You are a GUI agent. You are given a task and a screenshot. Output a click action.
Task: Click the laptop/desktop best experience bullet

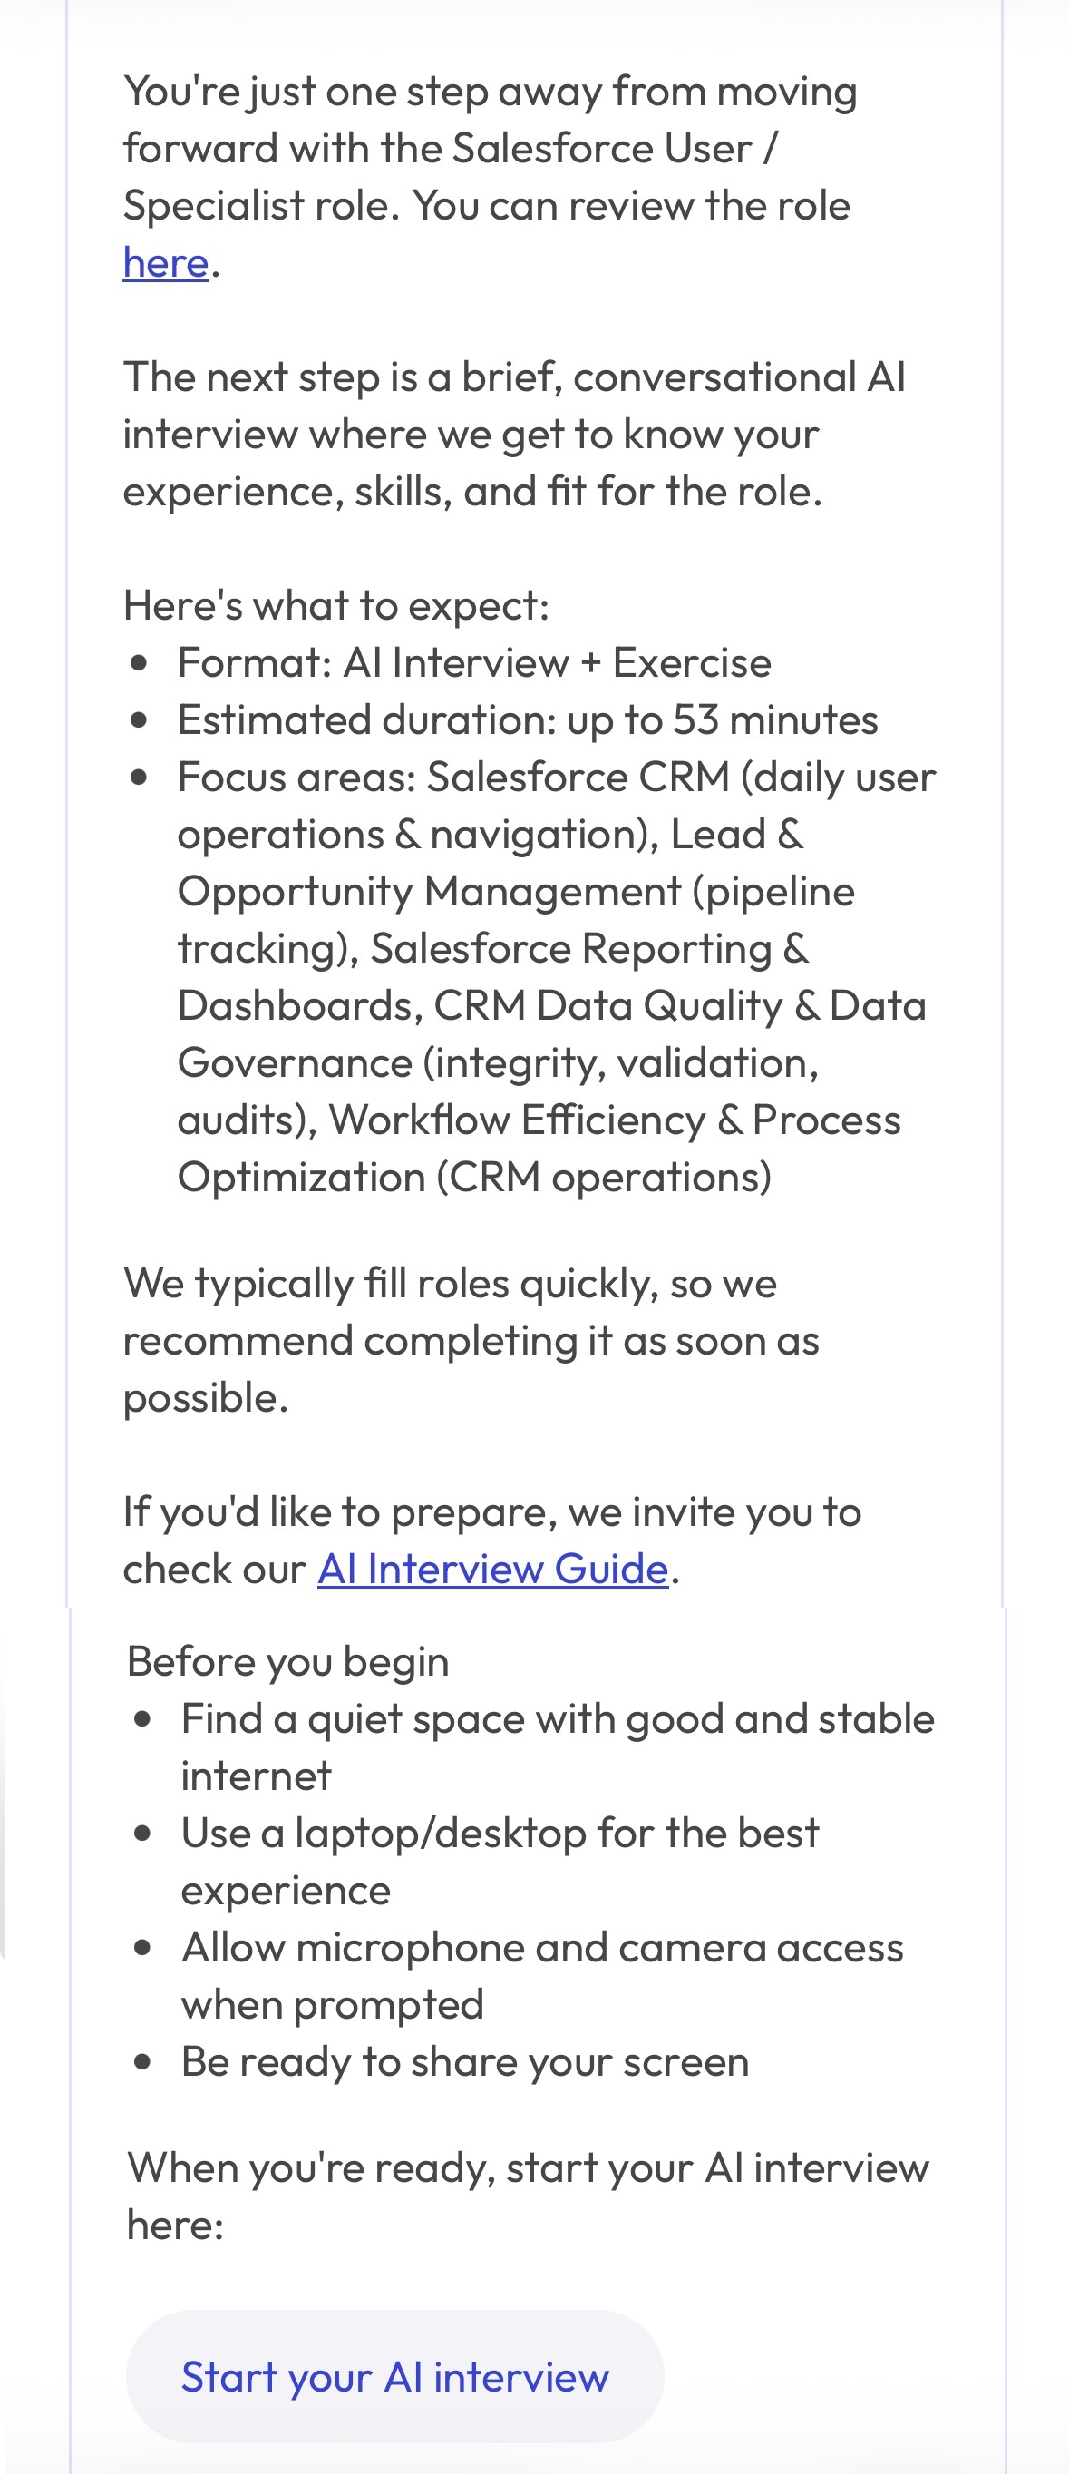point(500,1861)
